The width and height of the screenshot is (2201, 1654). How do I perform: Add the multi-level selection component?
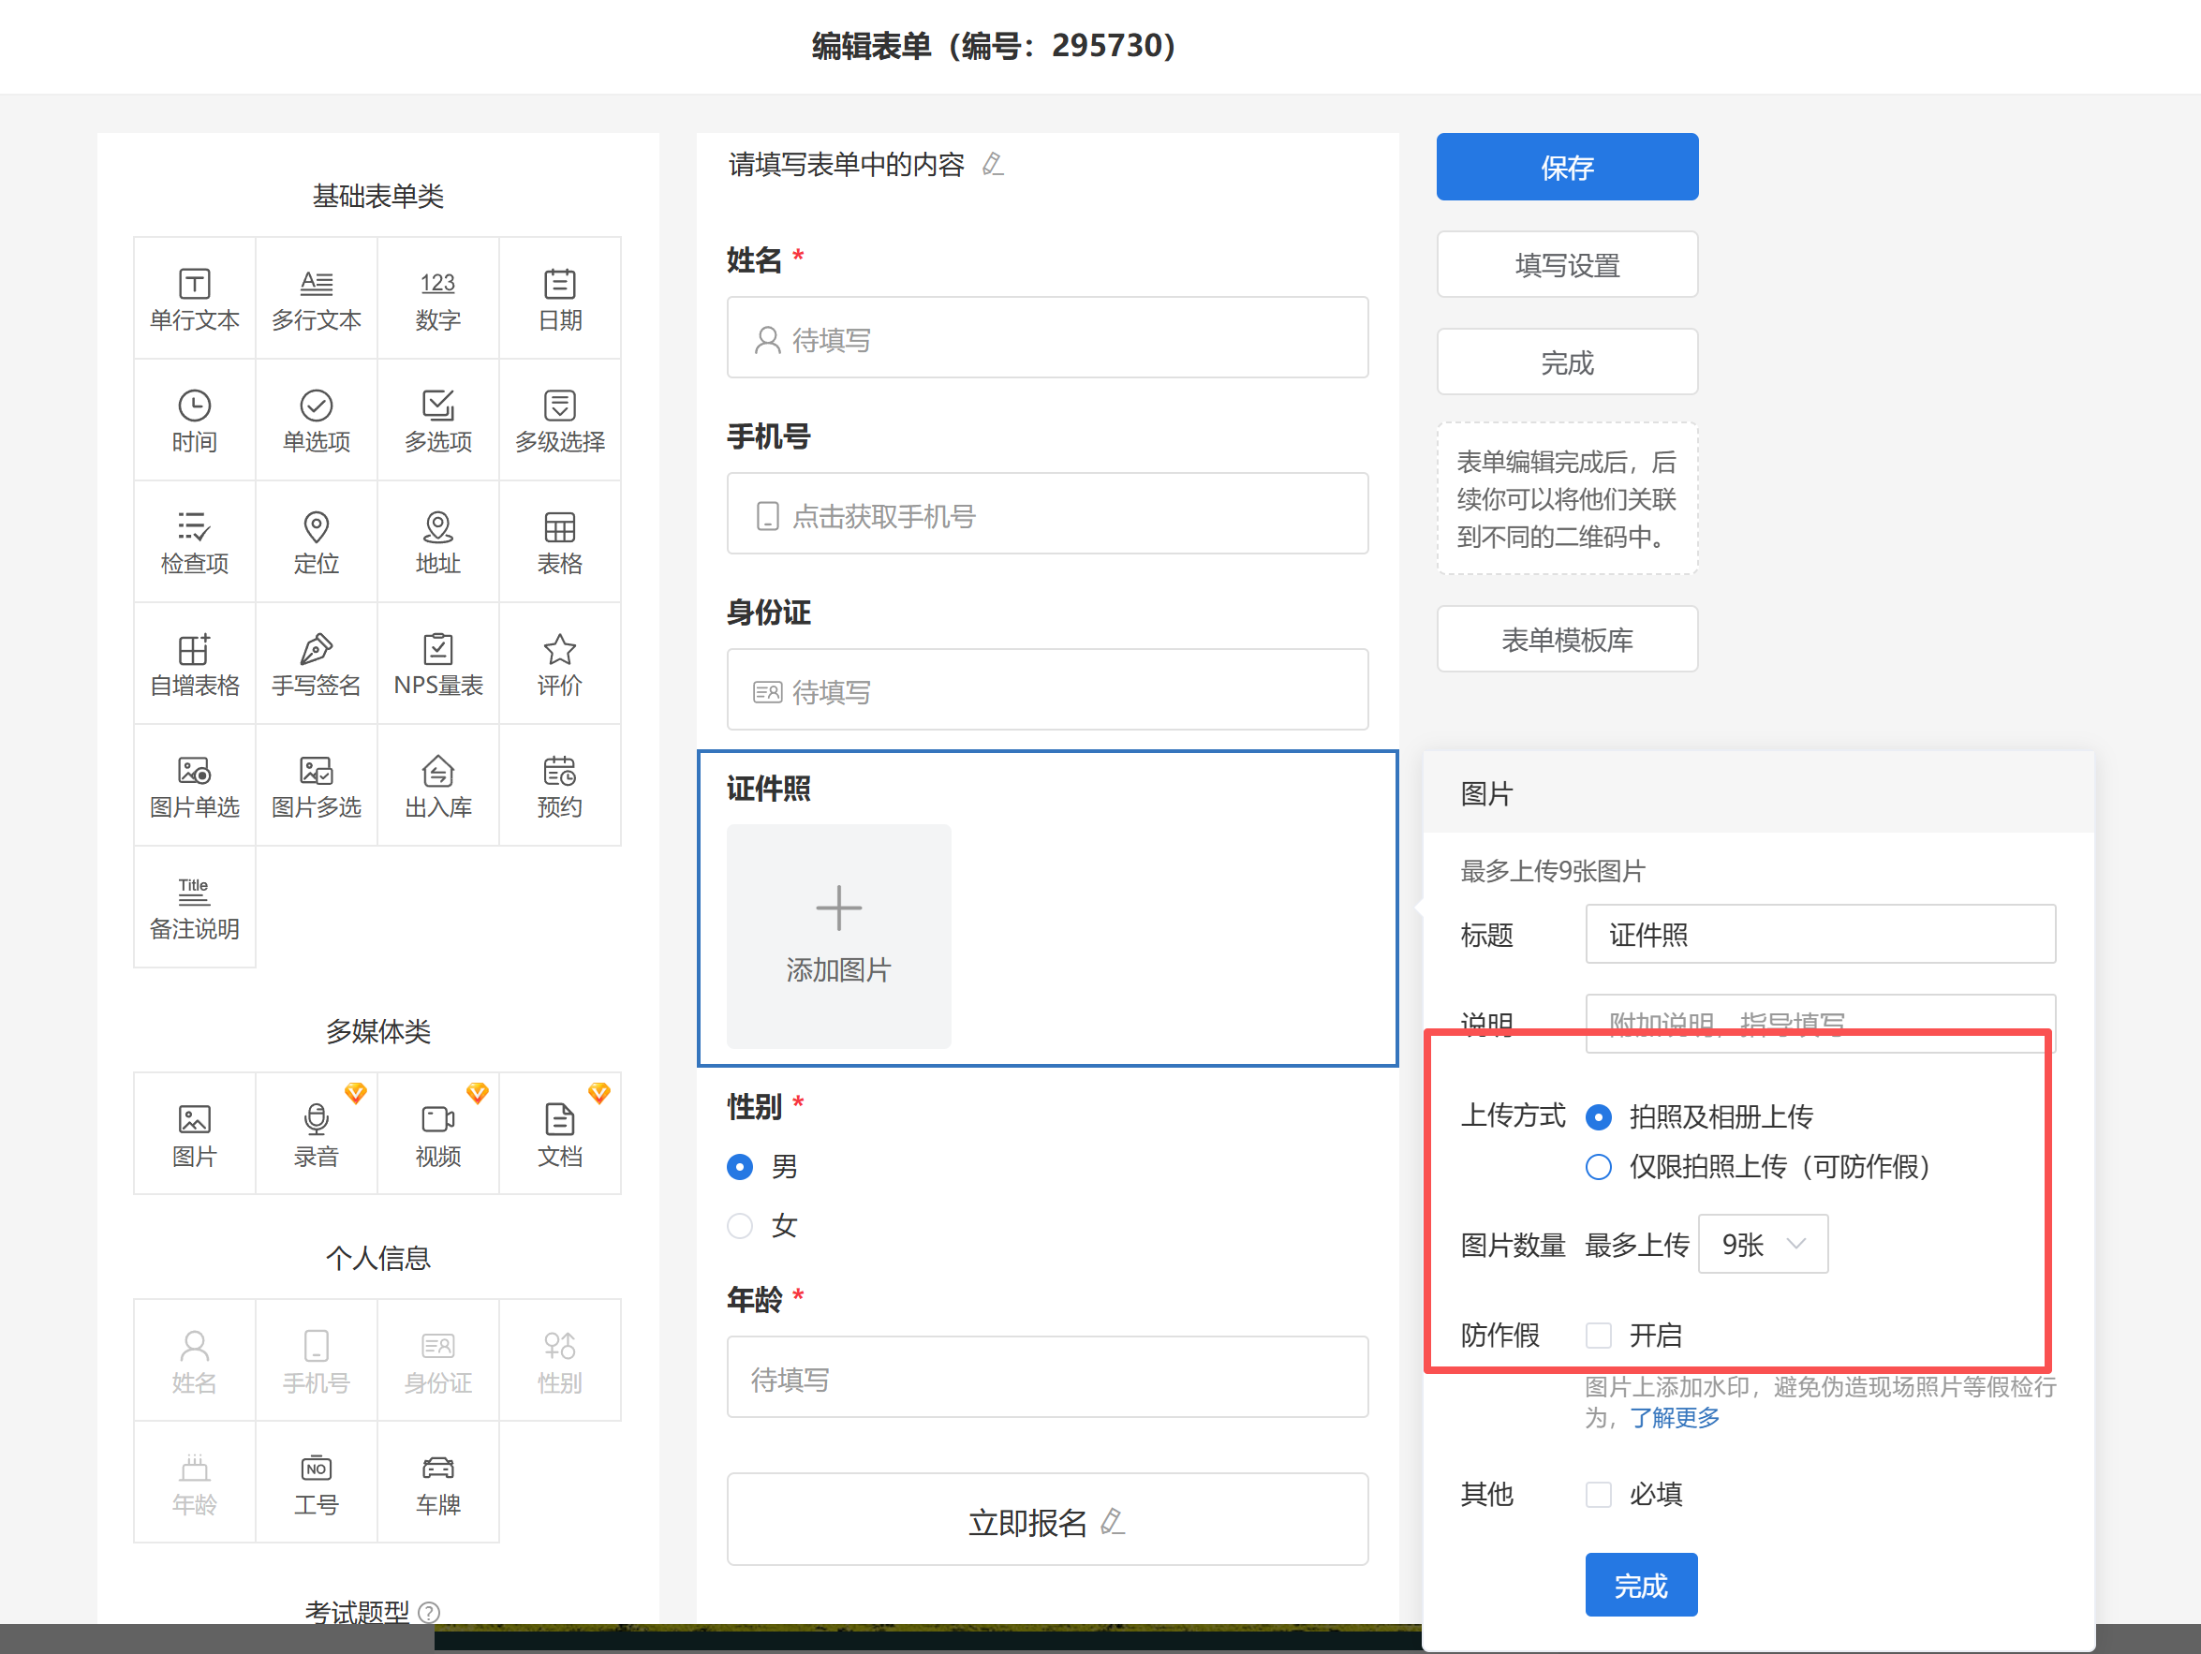click(559, 420)
